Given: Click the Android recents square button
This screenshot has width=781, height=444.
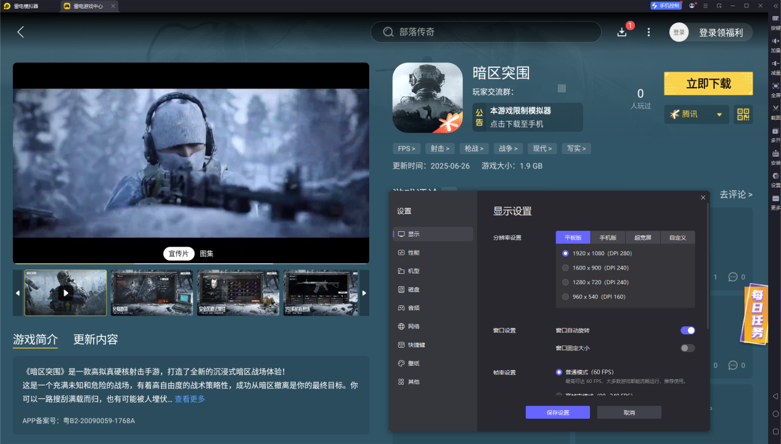Looking at the screenshot, I should (x=775, y=431).
